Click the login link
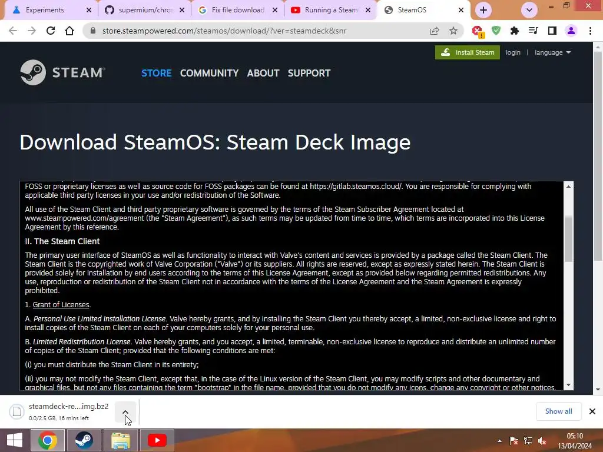Screen dimensions: 603x452 coord(513,52)
